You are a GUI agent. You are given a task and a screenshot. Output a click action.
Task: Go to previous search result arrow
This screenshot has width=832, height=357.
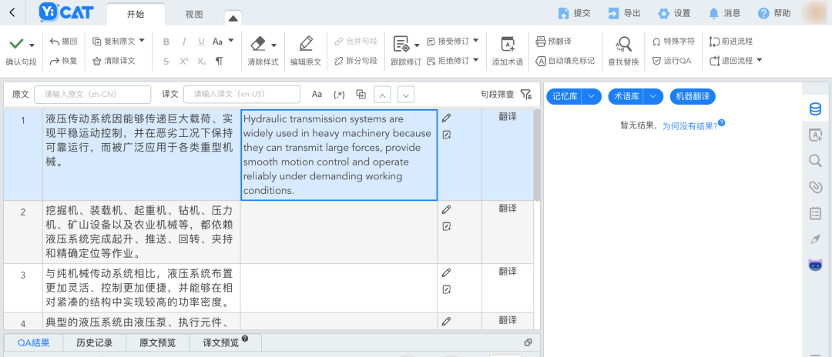(x=383, y=95)
